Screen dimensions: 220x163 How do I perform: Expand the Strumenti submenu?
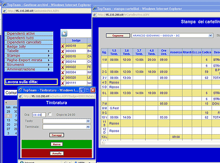pyautogui.click(x=48, y=65)
